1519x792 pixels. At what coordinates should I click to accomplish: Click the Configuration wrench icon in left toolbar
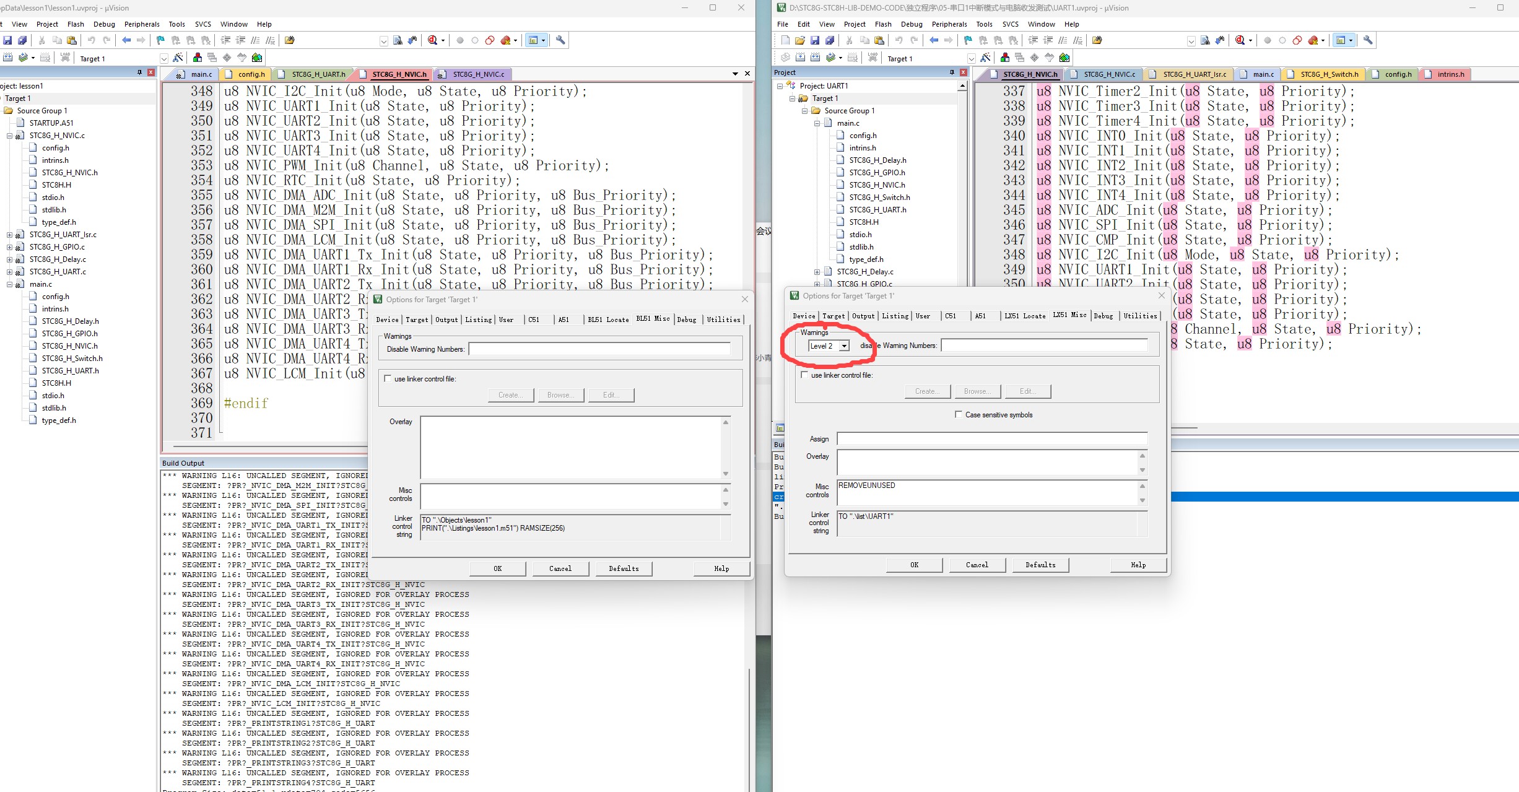pyautogui.click(x=560, y=40)
